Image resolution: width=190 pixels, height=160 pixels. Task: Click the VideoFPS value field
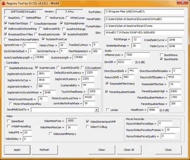click(27, 133)
